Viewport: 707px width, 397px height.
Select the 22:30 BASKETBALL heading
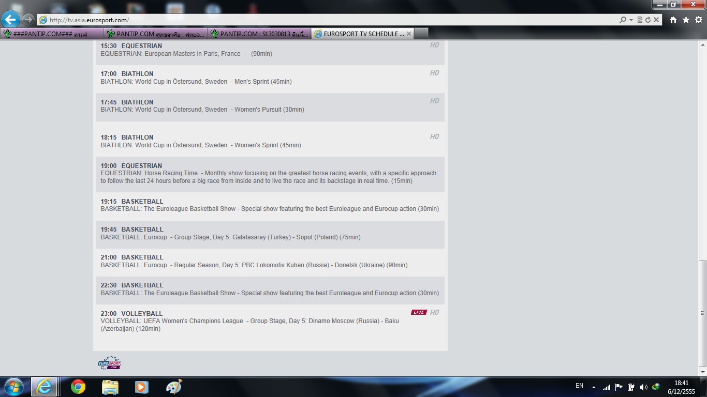132,285
